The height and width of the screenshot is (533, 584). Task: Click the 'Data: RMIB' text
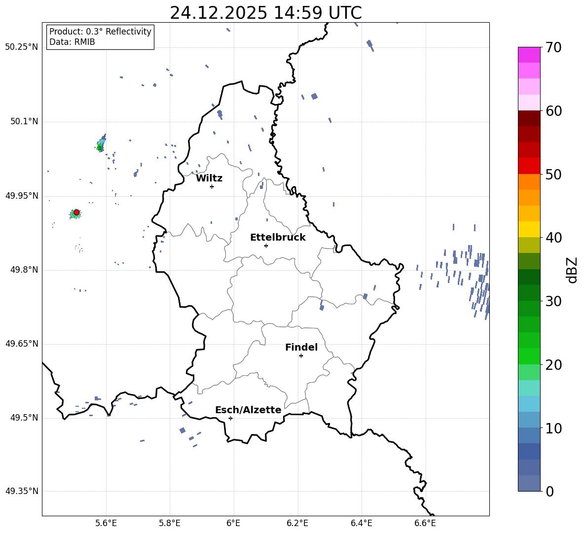coord(72,42)
